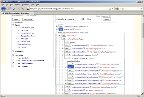Image resolution: width=144 pixels, height=98 pixels.
Task: Open the Add dropdown arrow for nc:ItemAgeMeasure
Action: click(x=70, y=45)
